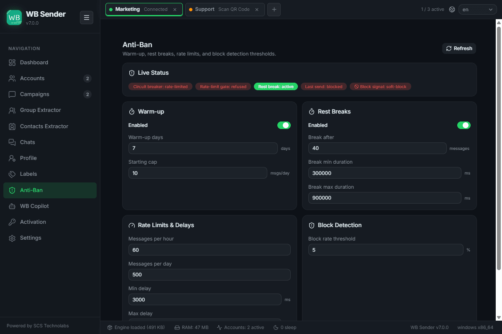This screenshot has height=334, width=502.
Task: Click the Accounts count badge 2
Action: click(x=87, y=78)
